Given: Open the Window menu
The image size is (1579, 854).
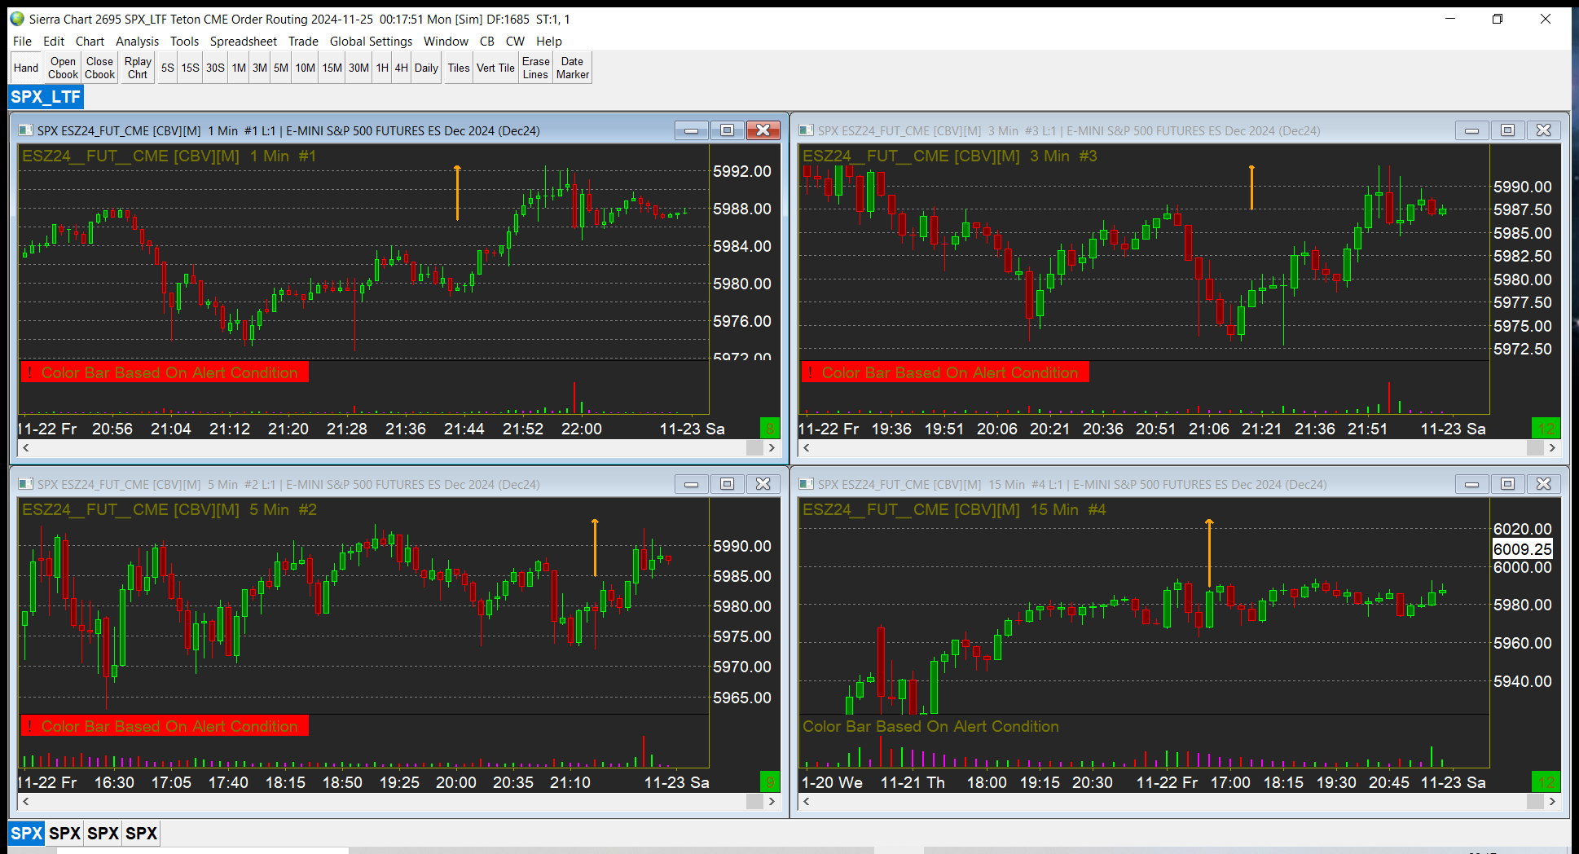Looking at the screenshot, I should click(x=446, y=42).
